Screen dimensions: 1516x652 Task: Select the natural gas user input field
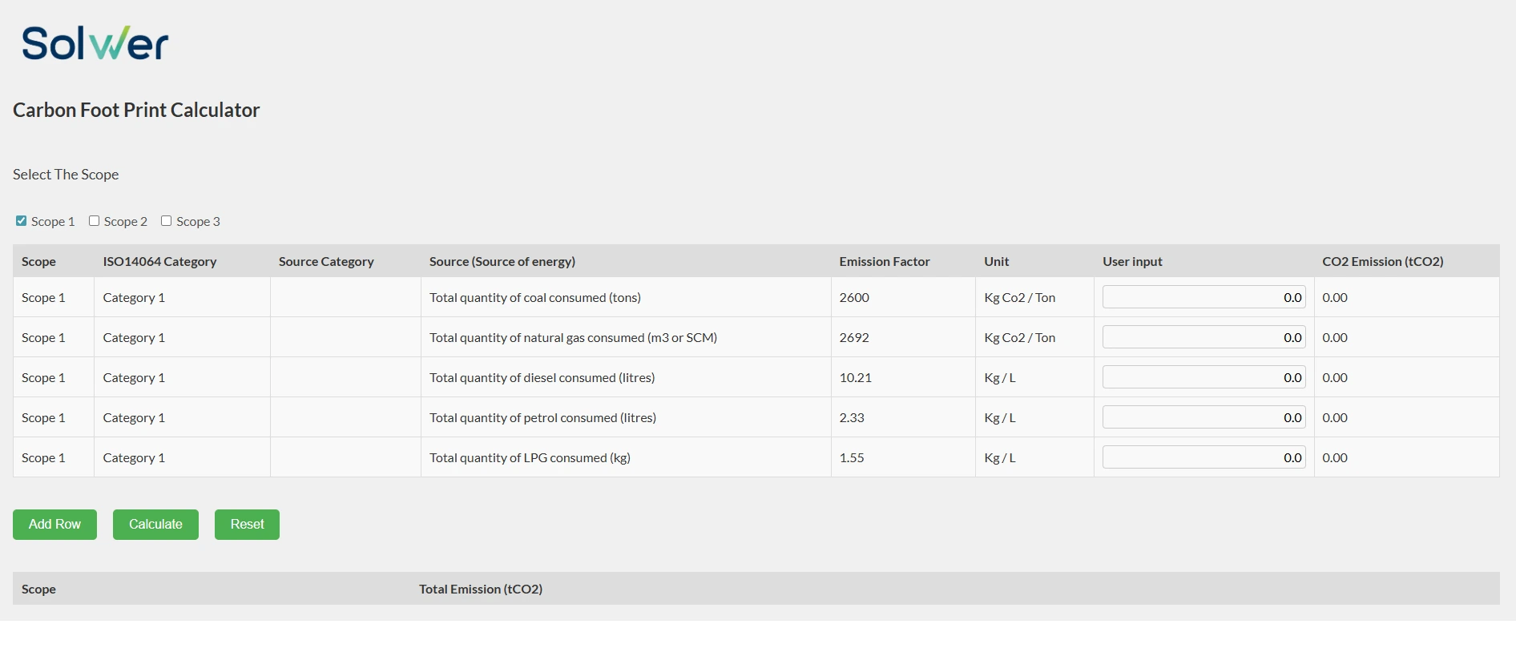coord(1203,337)
